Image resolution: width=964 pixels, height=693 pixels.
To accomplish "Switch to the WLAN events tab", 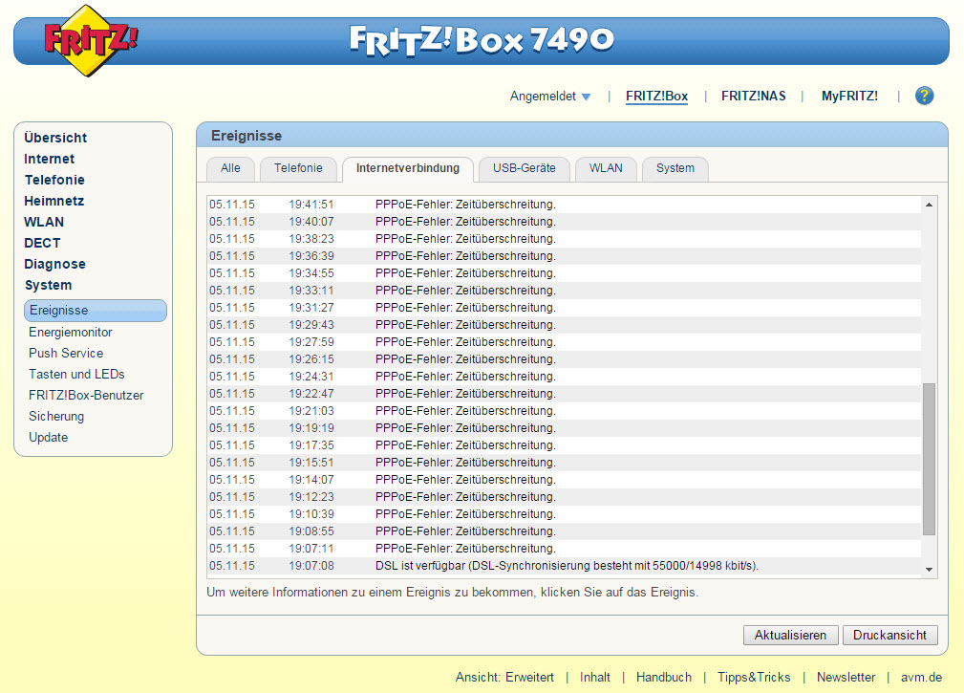I will 606,168.
